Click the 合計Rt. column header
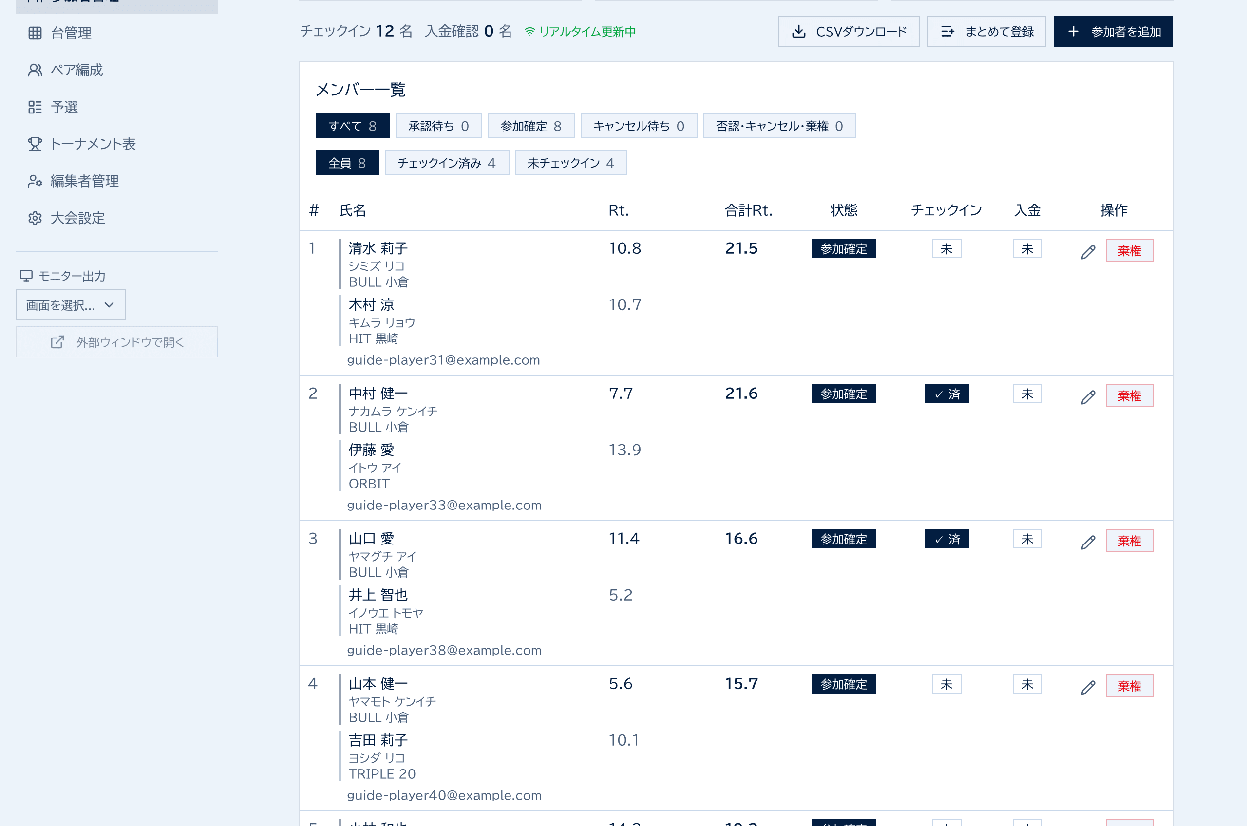 pos(748,211)
